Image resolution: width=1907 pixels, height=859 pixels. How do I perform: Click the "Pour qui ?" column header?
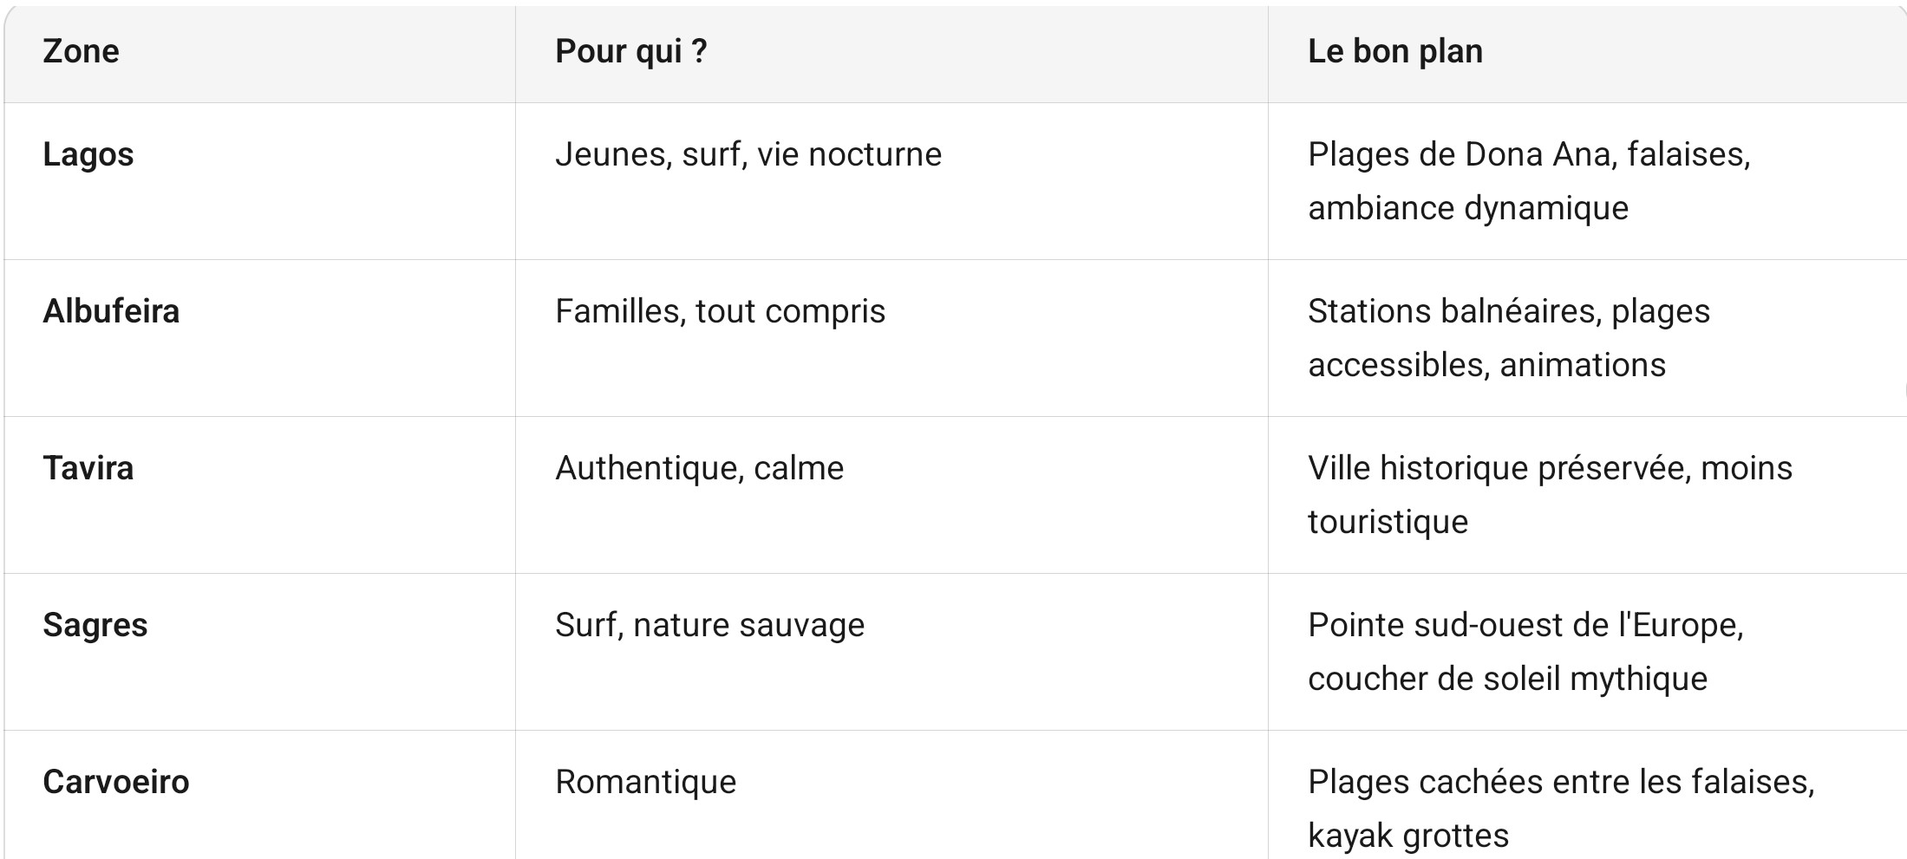pyautogui.click(x=630, y=52)
